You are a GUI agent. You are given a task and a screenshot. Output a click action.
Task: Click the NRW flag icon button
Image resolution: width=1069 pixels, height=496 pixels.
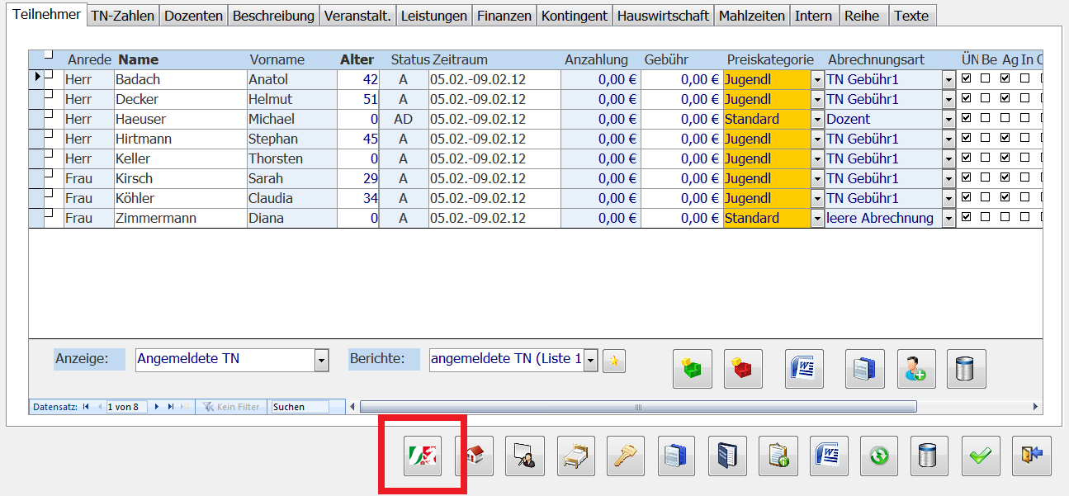[423, 456]
